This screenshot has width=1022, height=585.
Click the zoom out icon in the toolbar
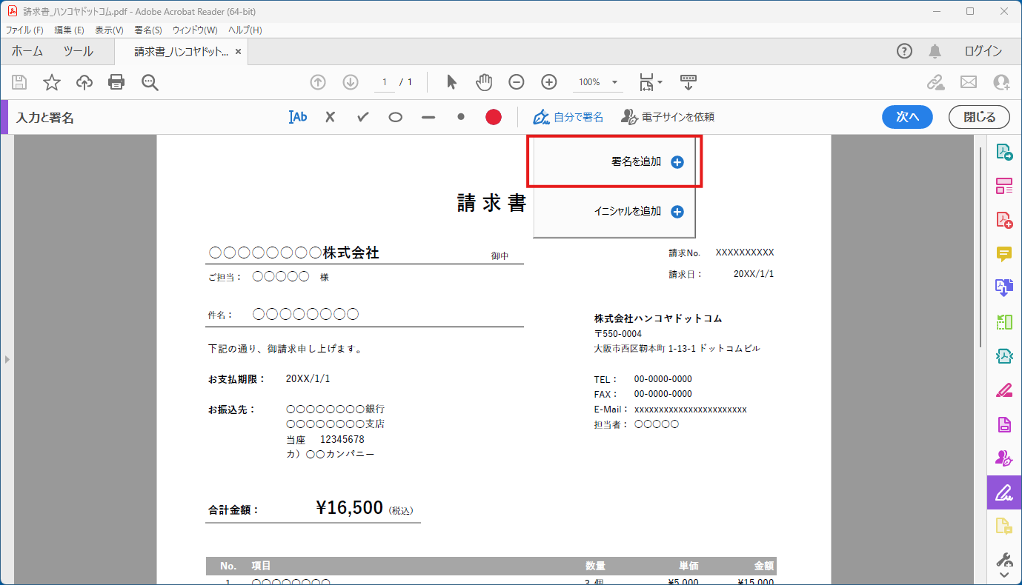pyautogui.click(x=516, y=82)
